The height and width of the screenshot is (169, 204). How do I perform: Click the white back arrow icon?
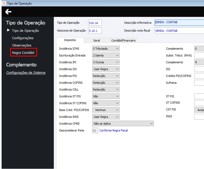tap(8, 12)
